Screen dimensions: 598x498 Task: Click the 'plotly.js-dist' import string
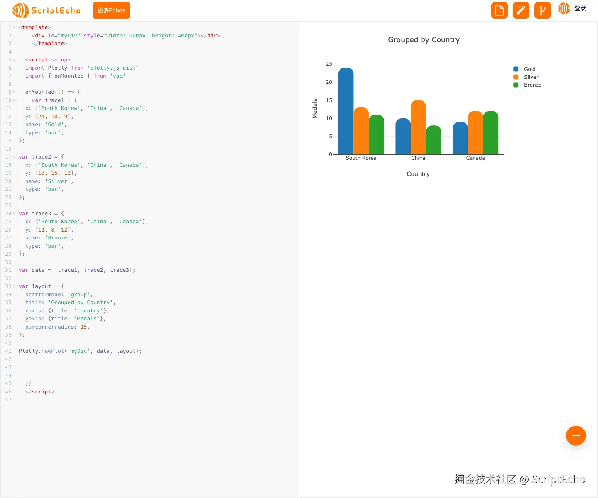point(113,68)
